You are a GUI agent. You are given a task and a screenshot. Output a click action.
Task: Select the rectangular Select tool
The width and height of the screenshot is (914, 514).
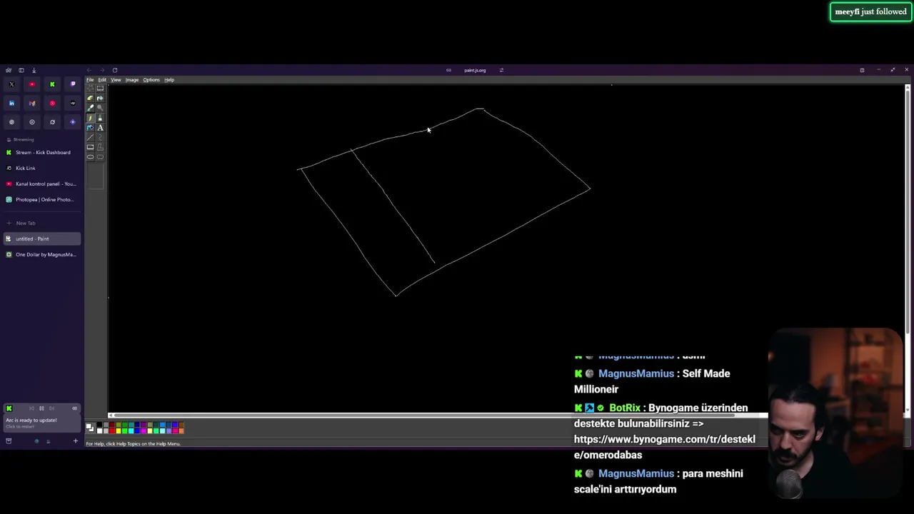click(100, 88)
